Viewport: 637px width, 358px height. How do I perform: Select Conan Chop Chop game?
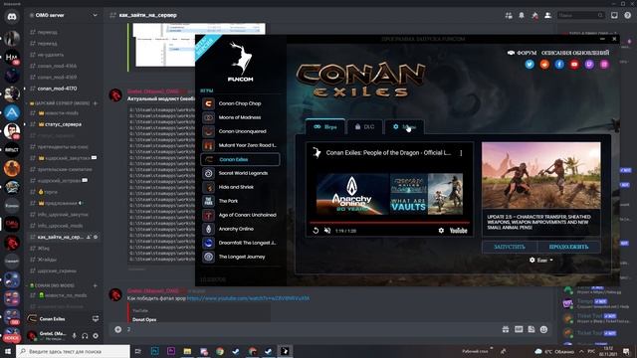click(240, 103)
